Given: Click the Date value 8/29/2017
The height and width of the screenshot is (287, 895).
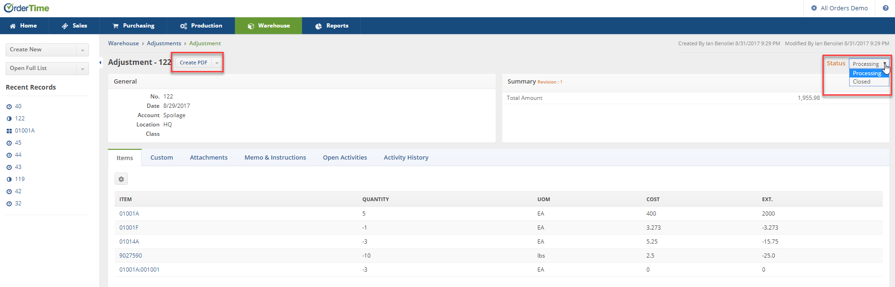Looking at the screenshot, I should (x=176, y=106).
